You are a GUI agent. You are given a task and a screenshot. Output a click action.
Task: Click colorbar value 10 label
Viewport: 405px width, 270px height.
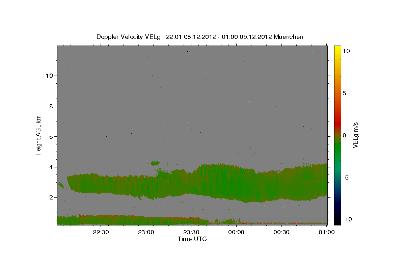[346, 51]
